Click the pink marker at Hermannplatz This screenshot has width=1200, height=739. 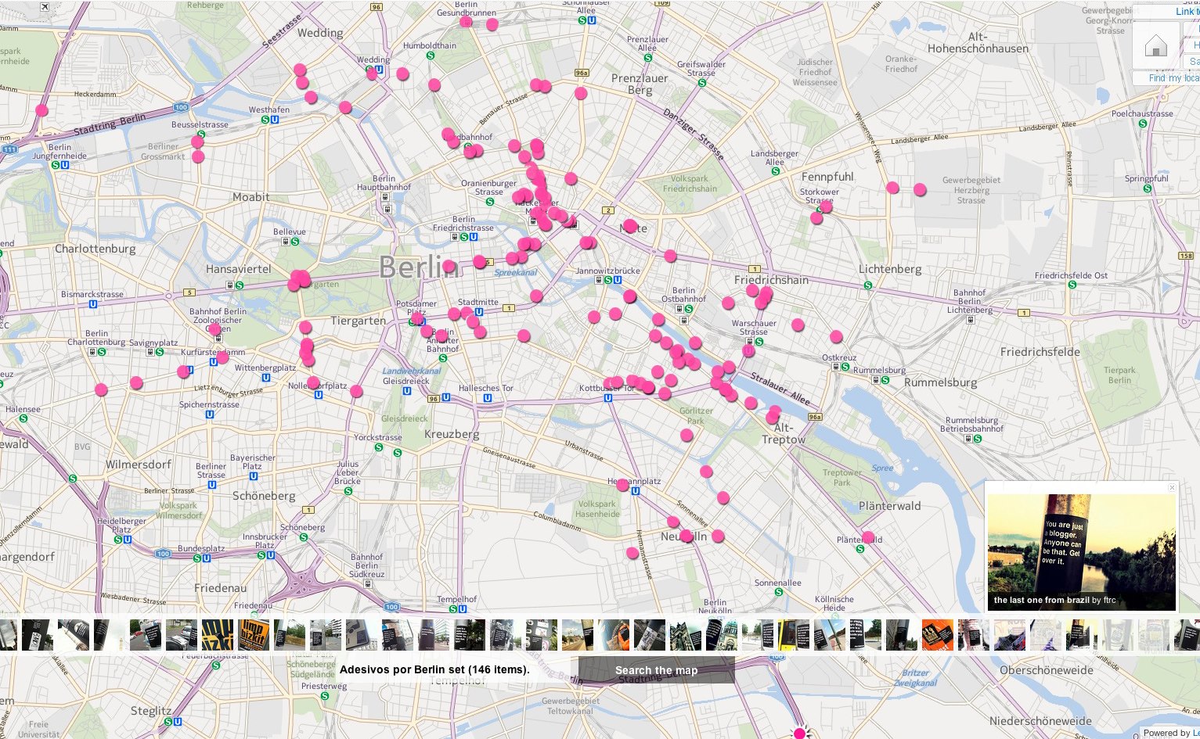pyautogui.click(x=622, y=485)
